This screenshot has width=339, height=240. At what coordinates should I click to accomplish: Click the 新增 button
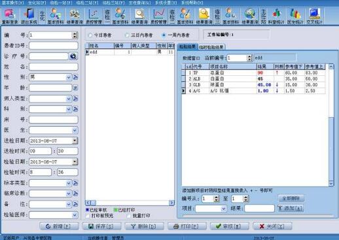coord(59,226)
